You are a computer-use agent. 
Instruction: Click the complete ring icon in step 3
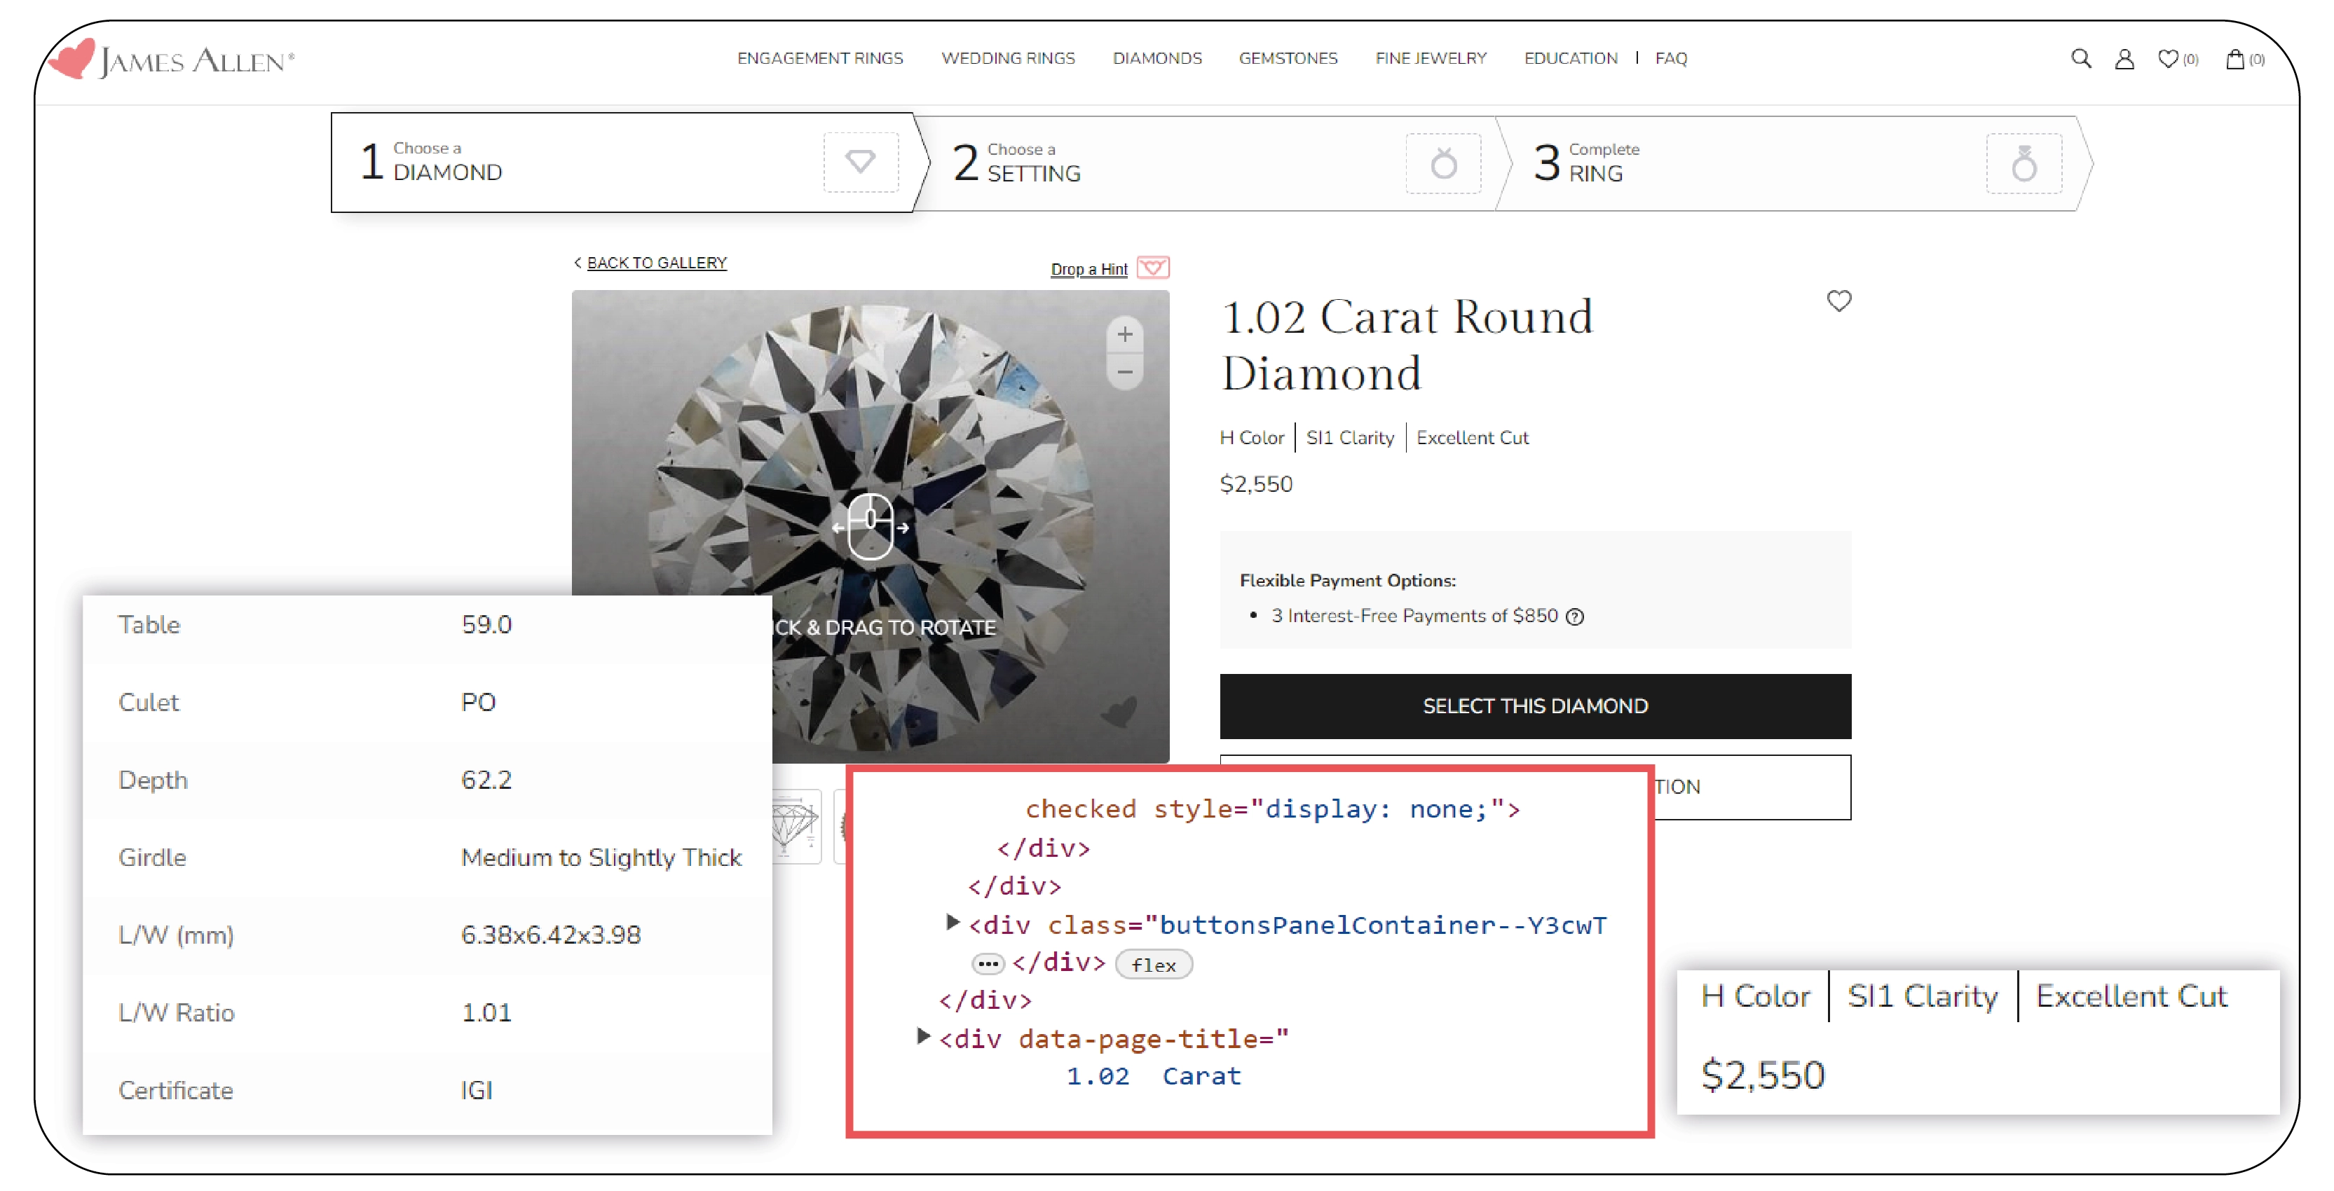pos(2024,163)
